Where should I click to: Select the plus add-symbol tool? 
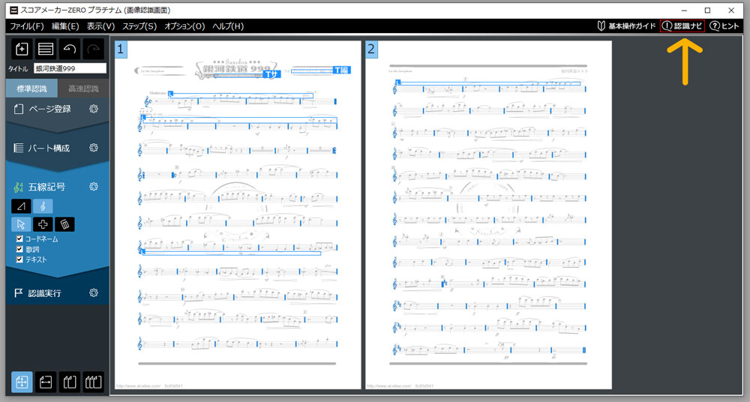[x=43, y=224]
